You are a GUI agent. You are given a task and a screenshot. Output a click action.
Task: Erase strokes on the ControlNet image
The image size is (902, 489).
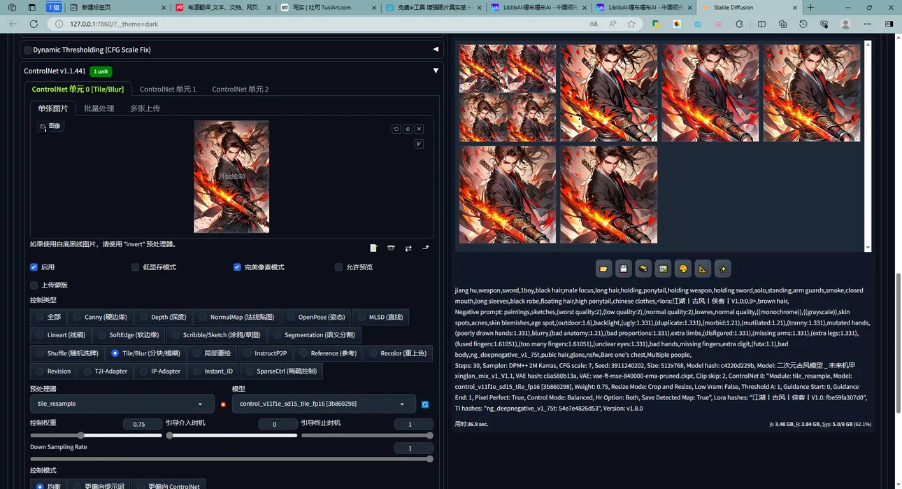[408, 129]
